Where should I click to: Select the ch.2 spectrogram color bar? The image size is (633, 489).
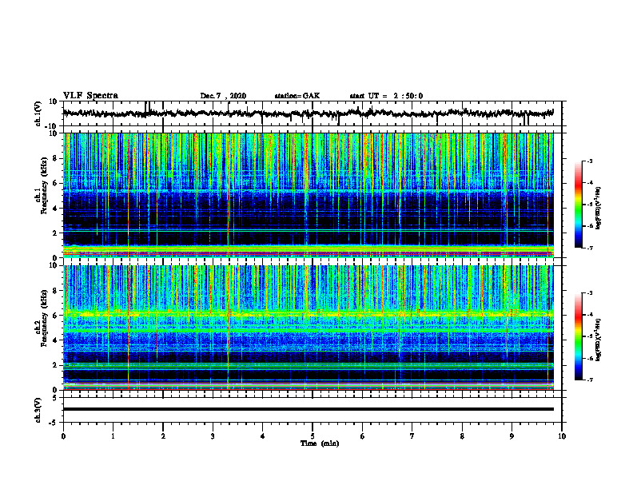click(579, 336)
